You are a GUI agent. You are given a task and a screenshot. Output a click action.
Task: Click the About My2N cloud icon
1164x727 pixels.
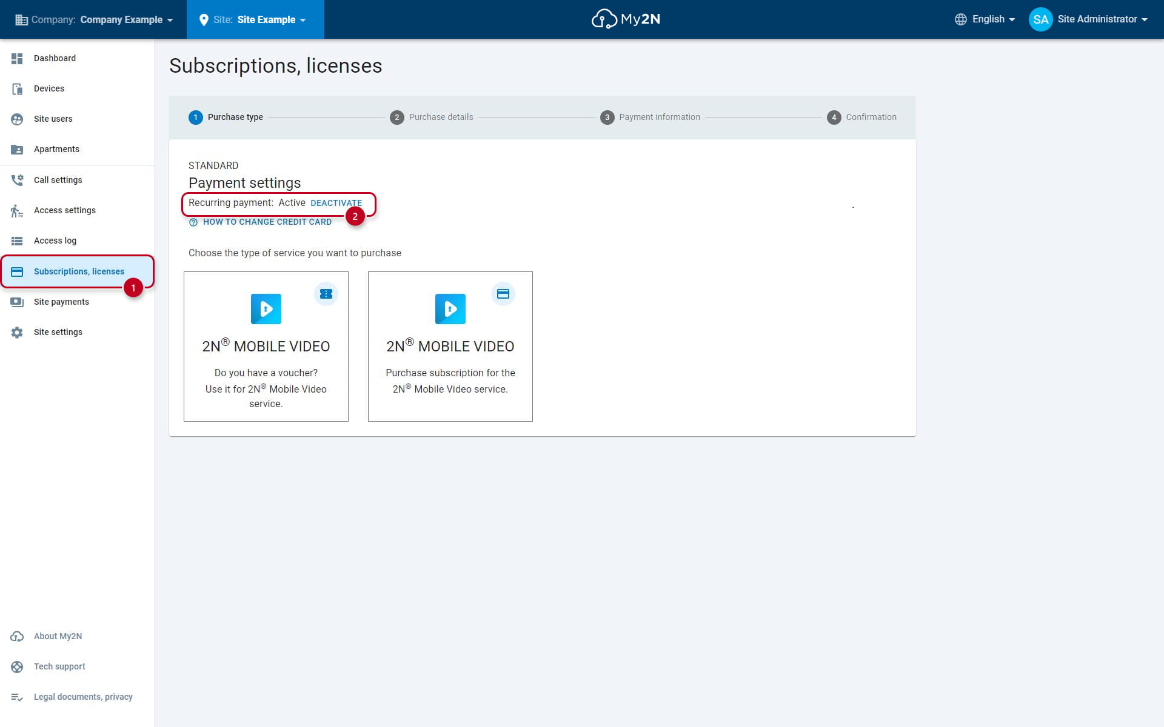point(17,636)
